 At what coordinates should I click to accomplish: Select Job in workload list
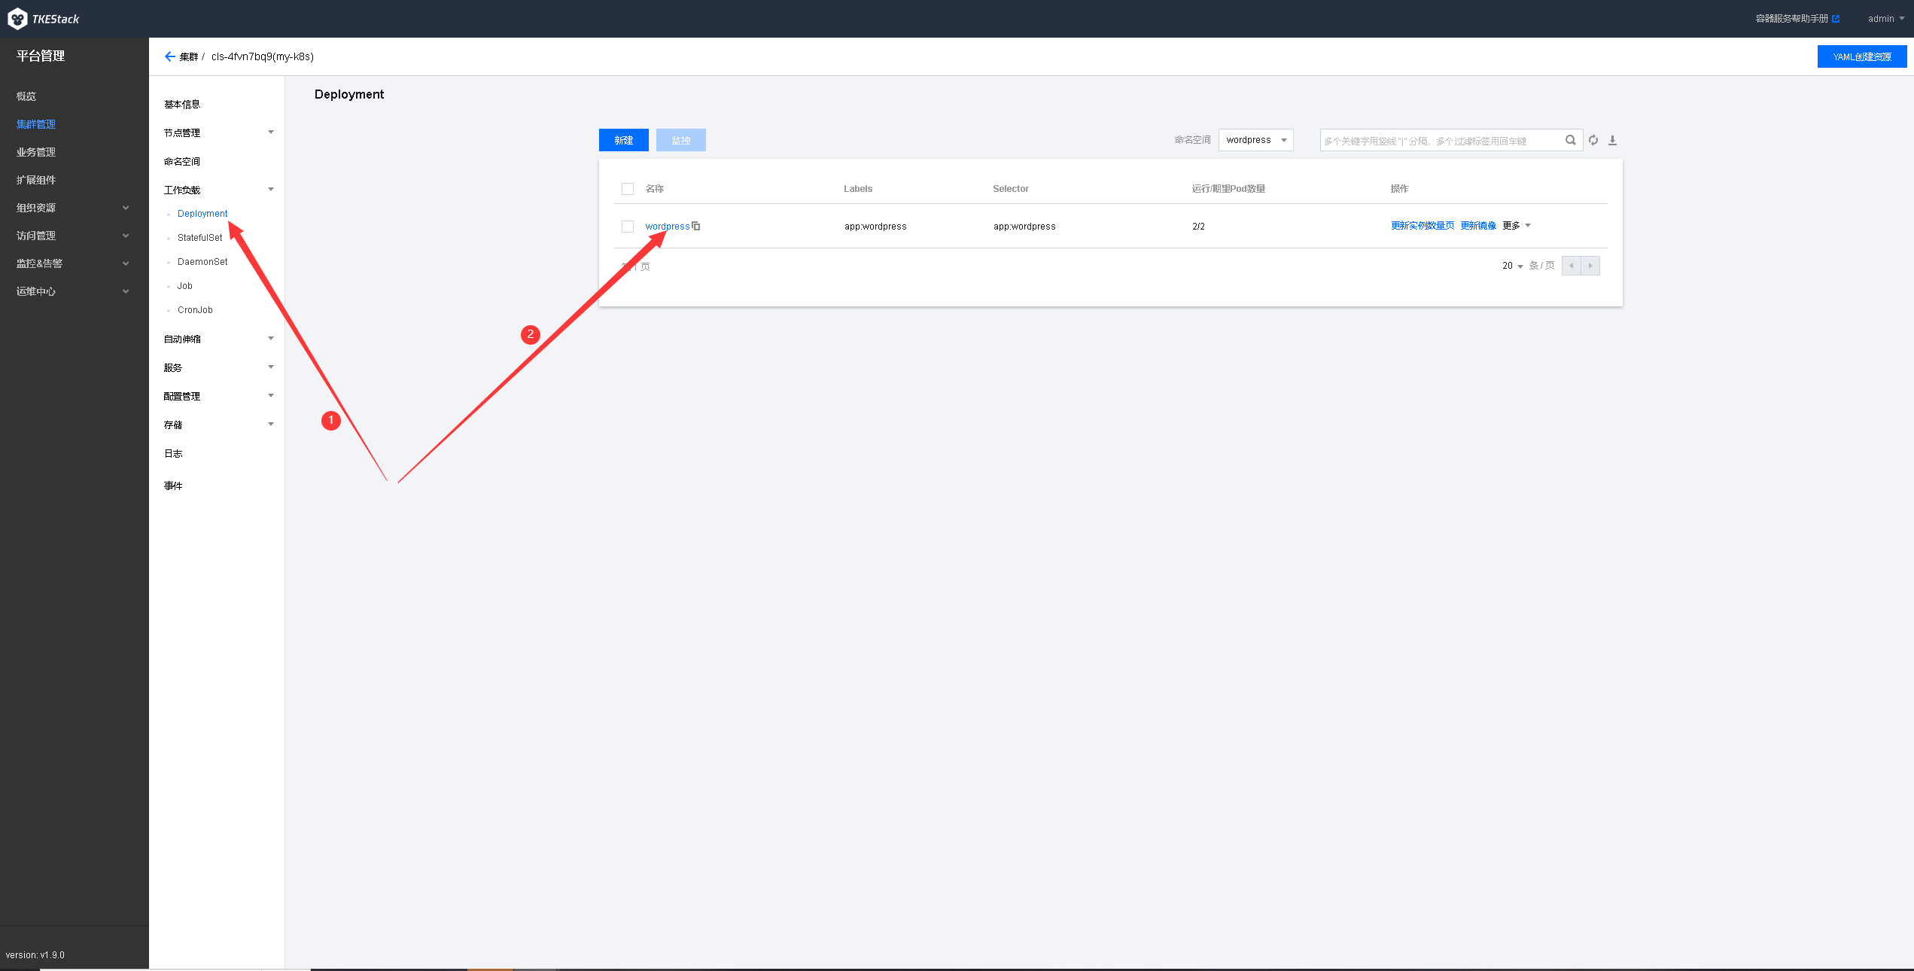click(185, 286)
